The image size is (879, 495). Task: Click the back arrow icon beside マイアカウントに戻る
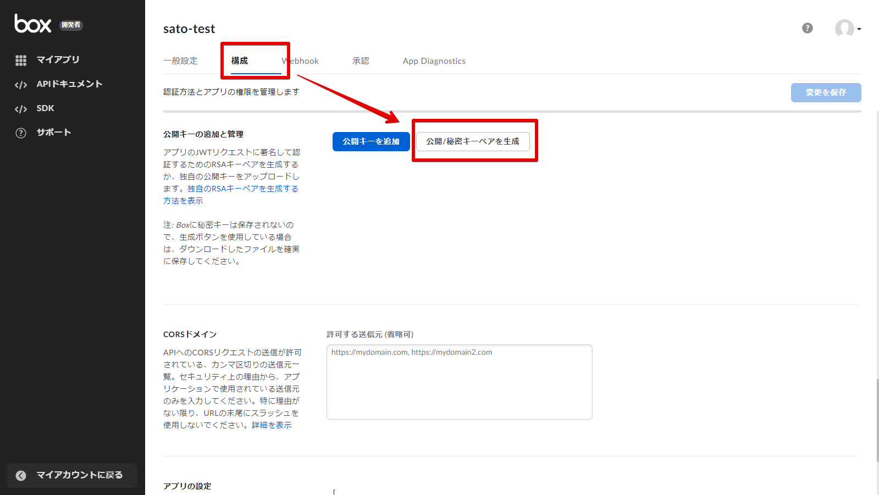[21, 476]
